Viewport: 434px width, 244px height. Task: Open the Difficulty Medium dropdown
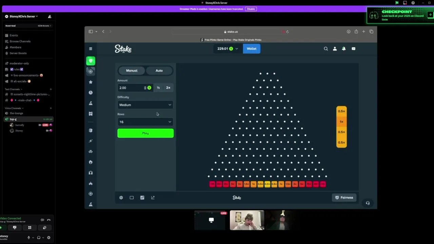point(145,105)
